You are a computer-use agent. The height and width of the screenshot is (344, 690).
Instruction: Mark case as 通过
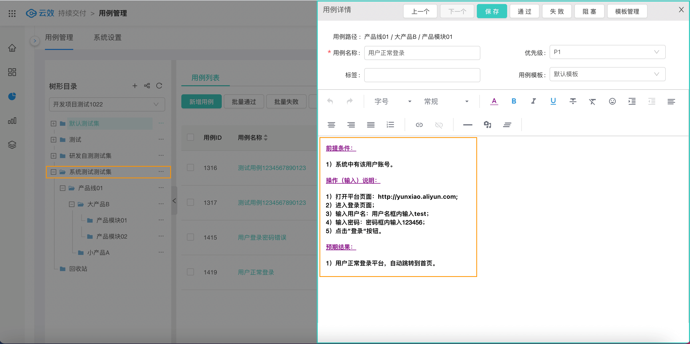click(525, 11)
